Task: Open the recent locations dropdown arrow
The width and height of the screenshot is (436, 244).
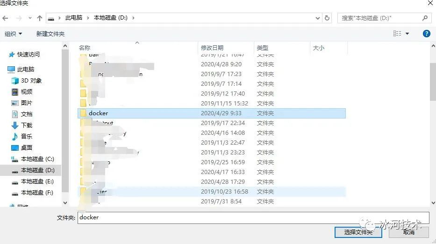Action: pos(30,18)
